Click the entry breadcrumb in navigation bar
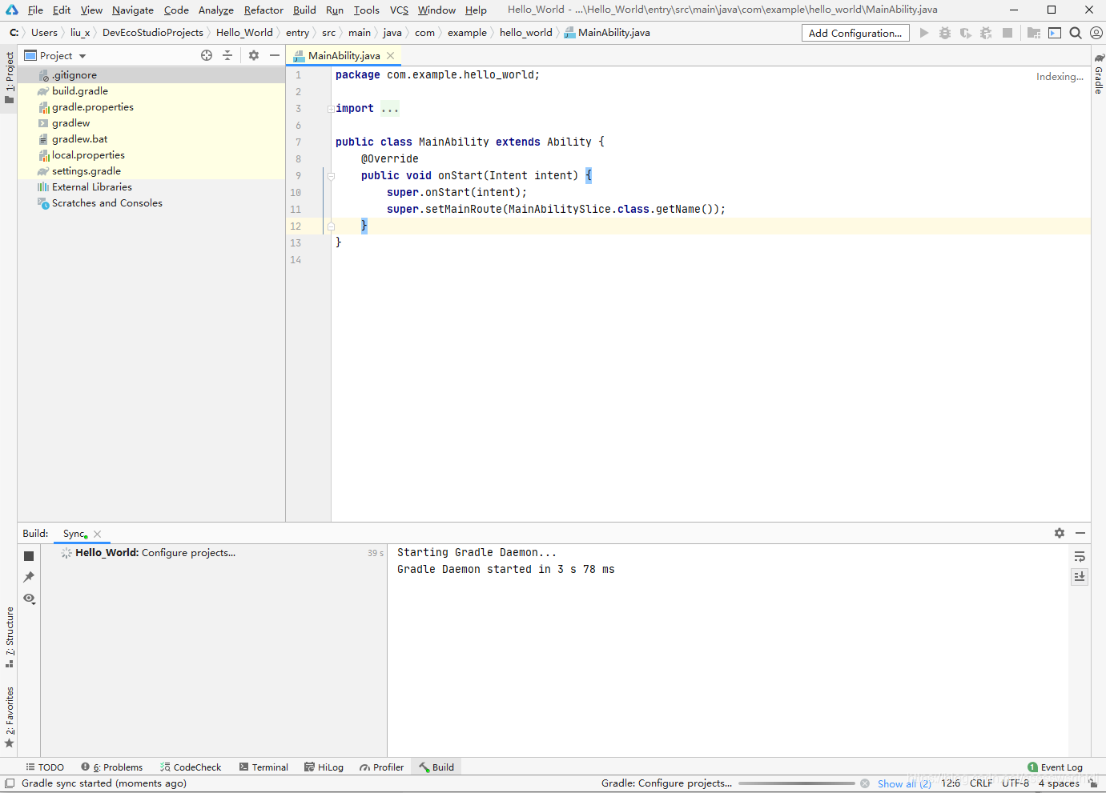 pyautogui.click(x=297, y=33)
